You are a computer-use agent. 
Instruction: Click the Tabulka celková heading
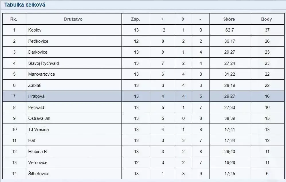[25, 5]
